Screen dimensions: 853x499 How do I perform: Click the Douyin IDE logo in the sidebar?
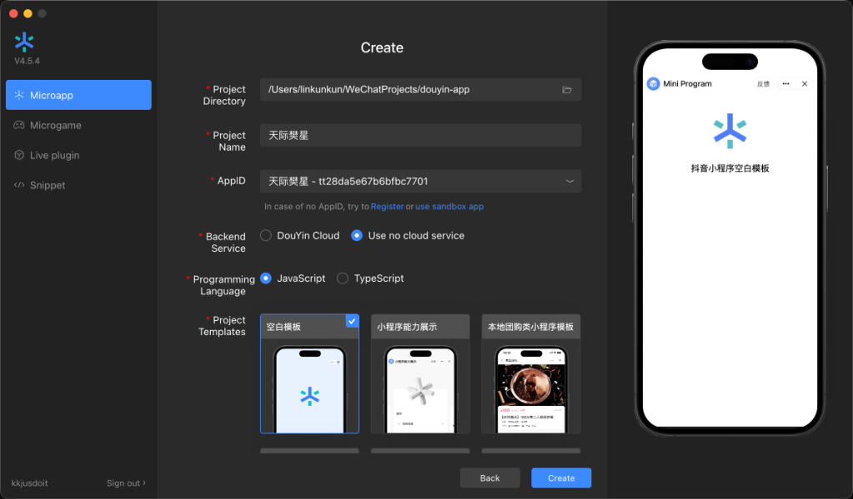coord(24,42)
